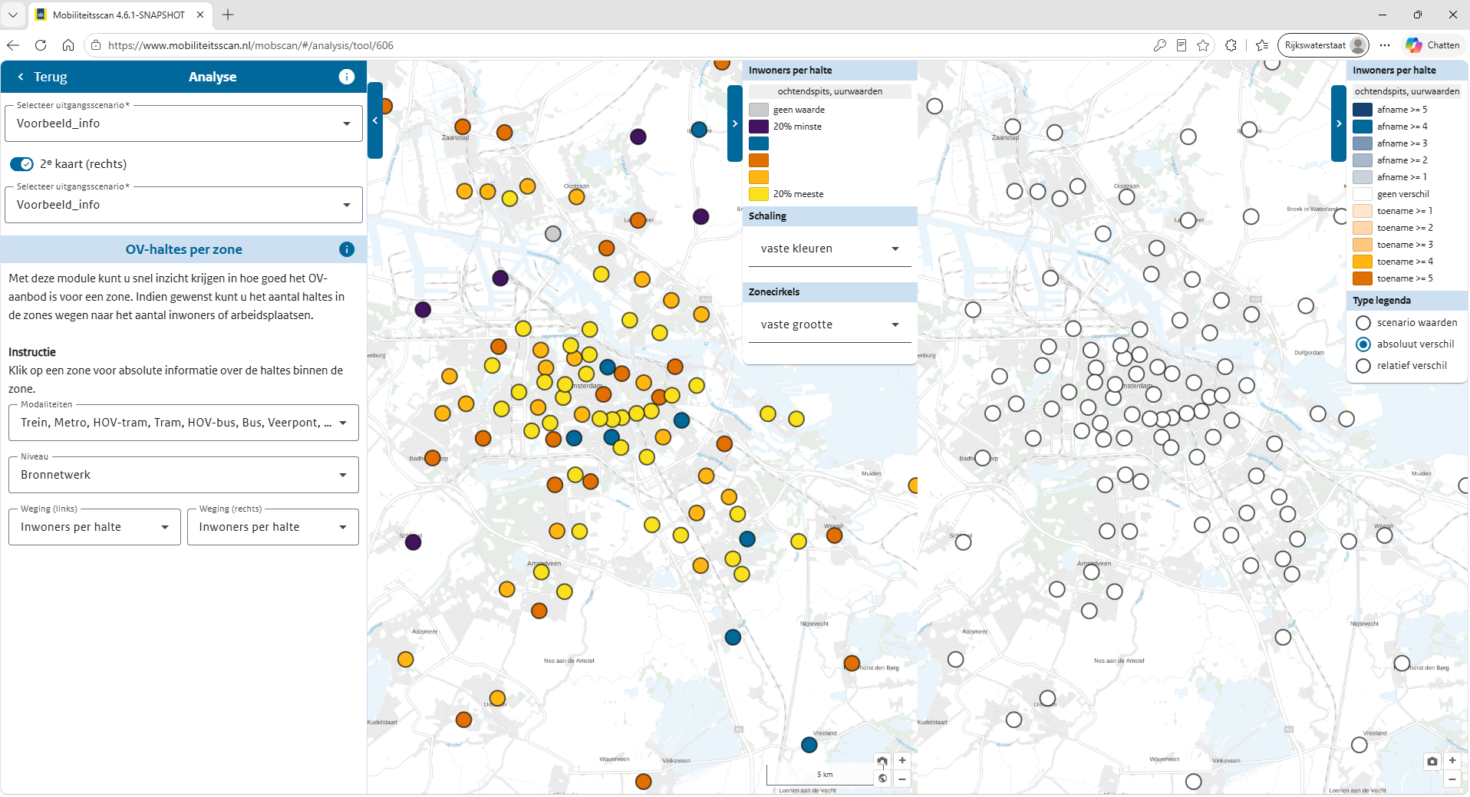The image size is (1470, 797).
Task: Expand the Modaliteiten dropdown
Action: click(183, 423)
